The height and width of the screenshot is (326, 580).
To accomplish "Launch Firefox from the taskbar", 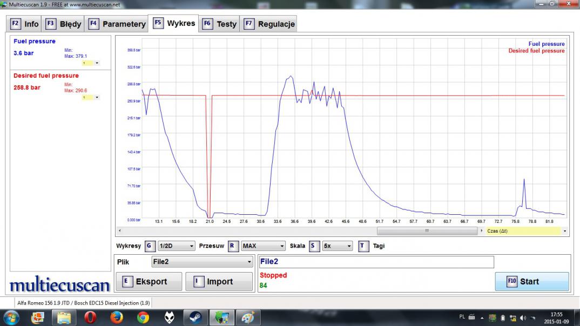I will [x=117, y=317].
